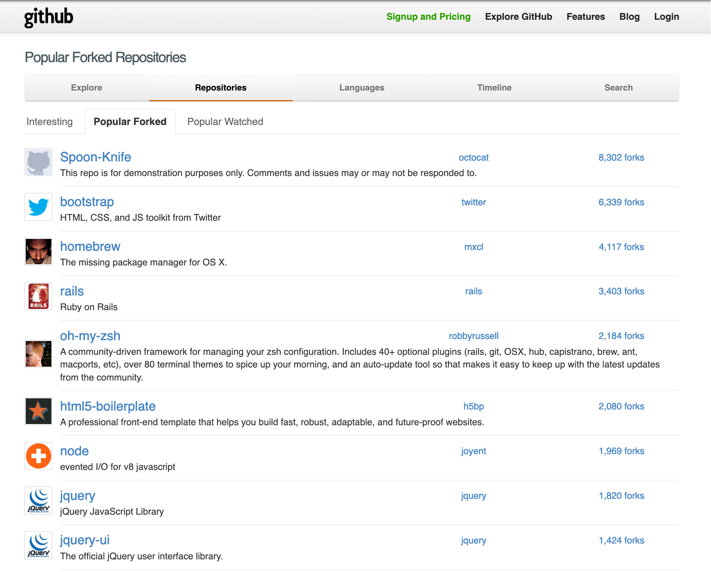Open the Interesting repositories tab

[x=49, y=122]
